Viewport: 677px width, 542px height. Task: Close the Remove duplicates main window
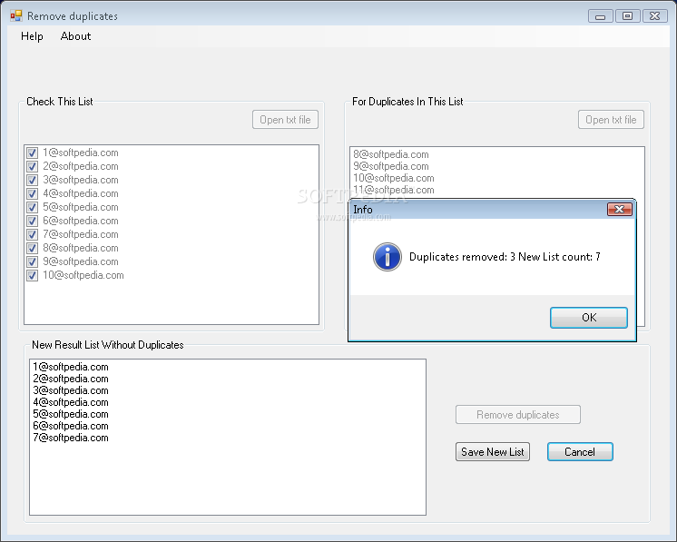click(654, 16)
